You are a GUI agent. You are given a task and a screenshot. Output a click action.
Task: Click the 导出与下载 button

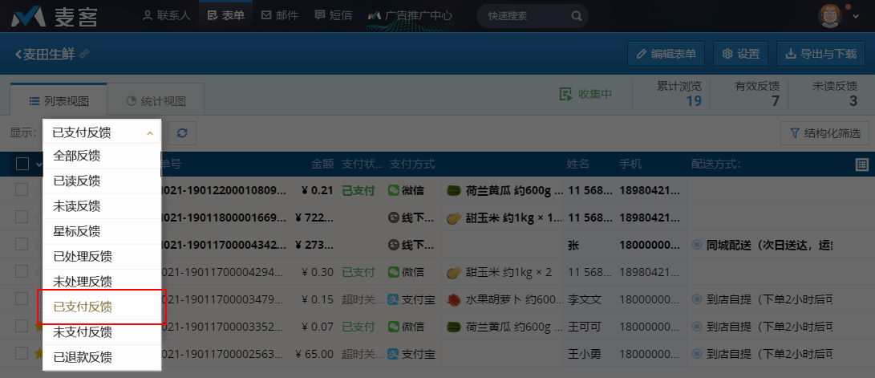pyautogui.click(x=820, y=54)
